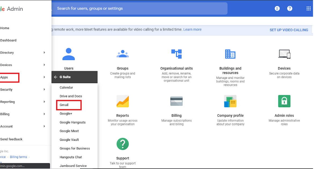Open the Organisational units hierarchy icon
The image size is (322, 169).
(177, 54)
